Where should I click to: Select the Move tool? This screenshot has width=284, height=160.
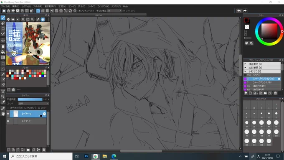point(3,40)
